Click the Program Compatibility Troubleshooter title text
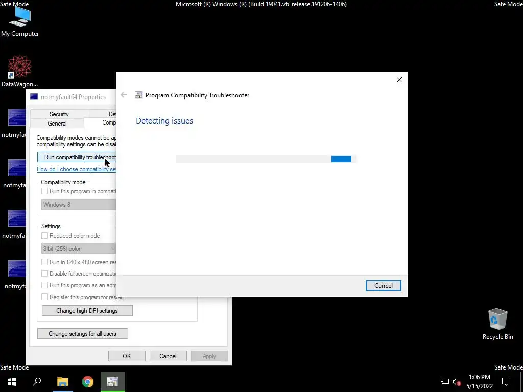Viewport: 523px width, 392px height. tap(198, 95)
